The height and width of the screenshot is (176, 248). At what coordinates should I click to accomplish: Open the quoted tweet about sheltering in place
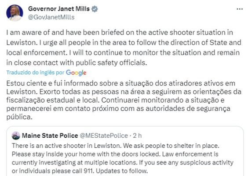125,151
